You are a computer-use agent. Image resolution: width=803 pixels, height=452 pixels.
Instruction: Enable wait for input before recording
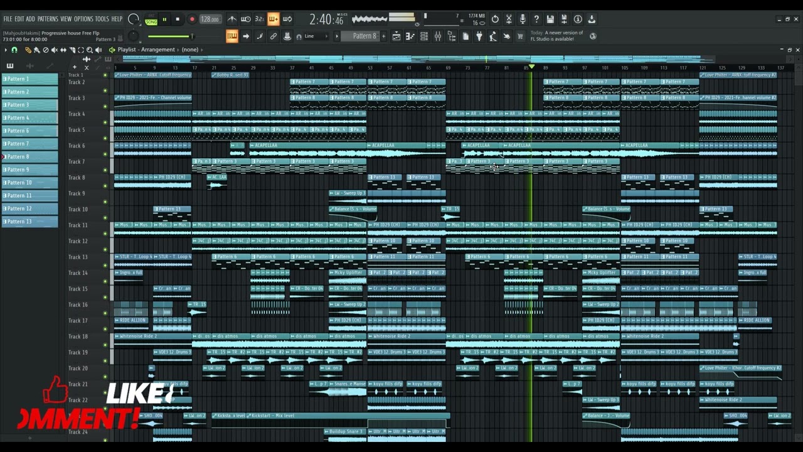click(x=246, y=19)
